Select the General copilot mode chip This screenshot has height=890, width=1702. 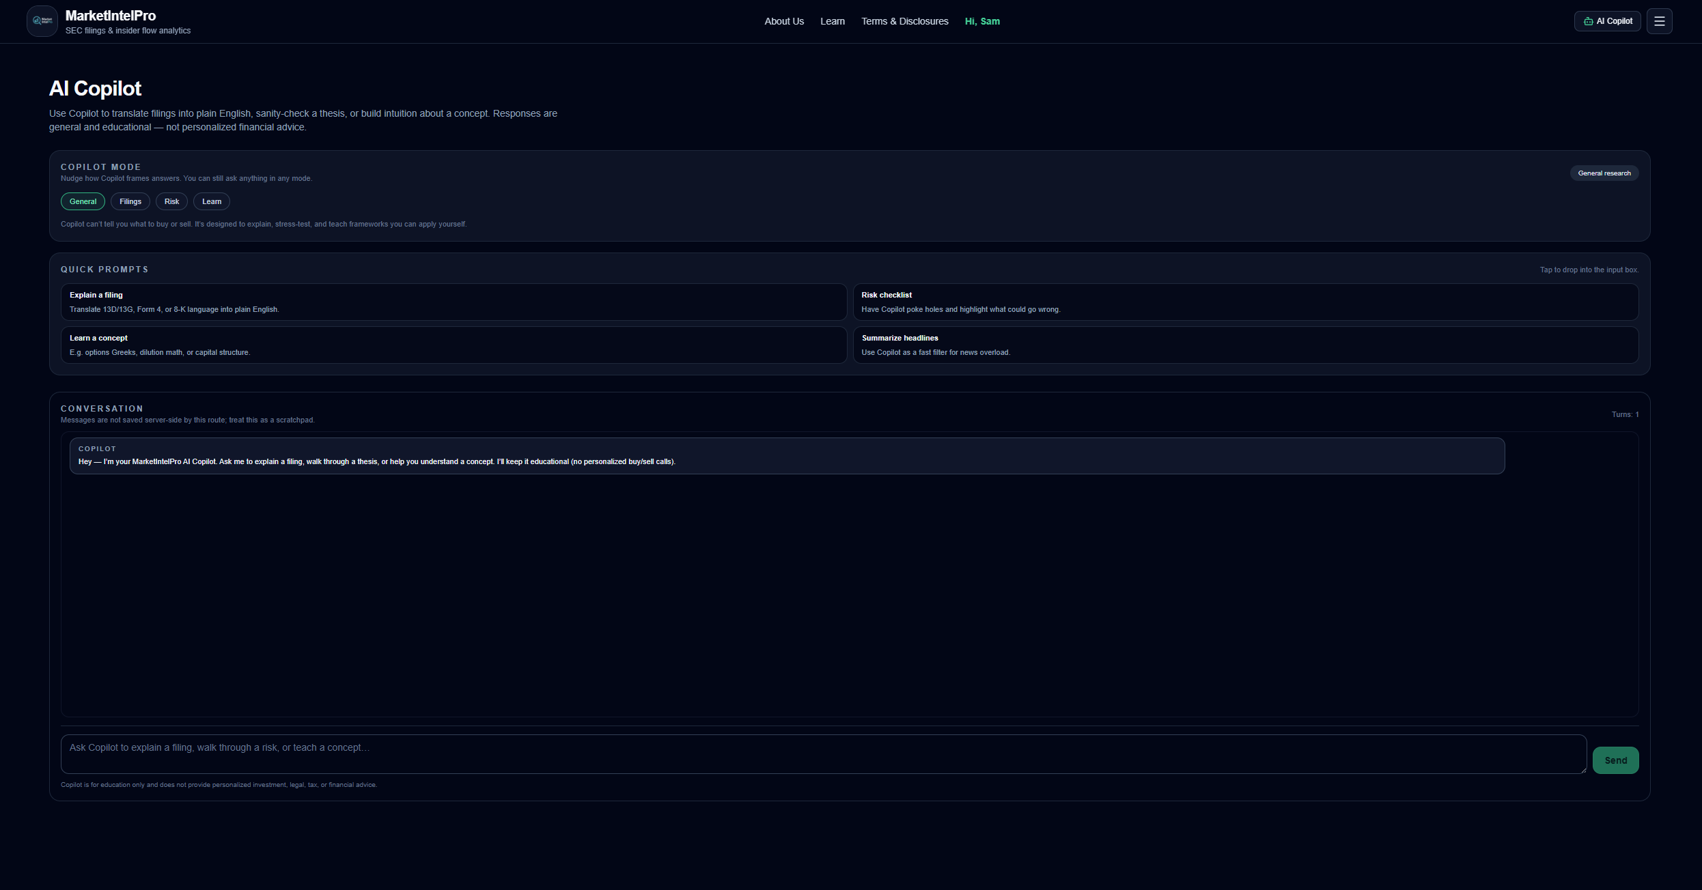click(x=83, y=201)
